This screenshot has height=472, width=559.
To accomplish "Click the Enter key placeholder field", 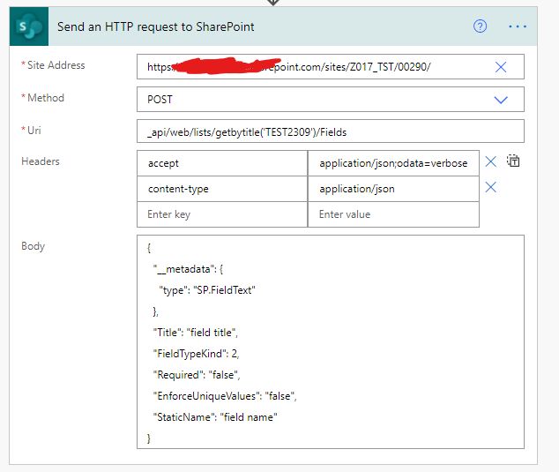I will pyautogui.click(x=221, y=214).
